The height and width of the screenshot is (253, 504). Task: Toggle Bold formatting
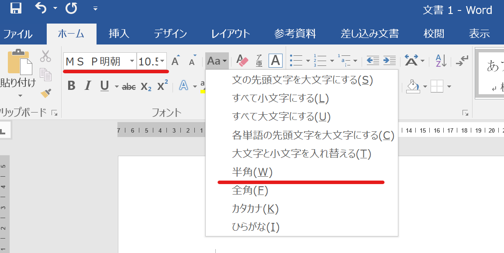(72, 86)
